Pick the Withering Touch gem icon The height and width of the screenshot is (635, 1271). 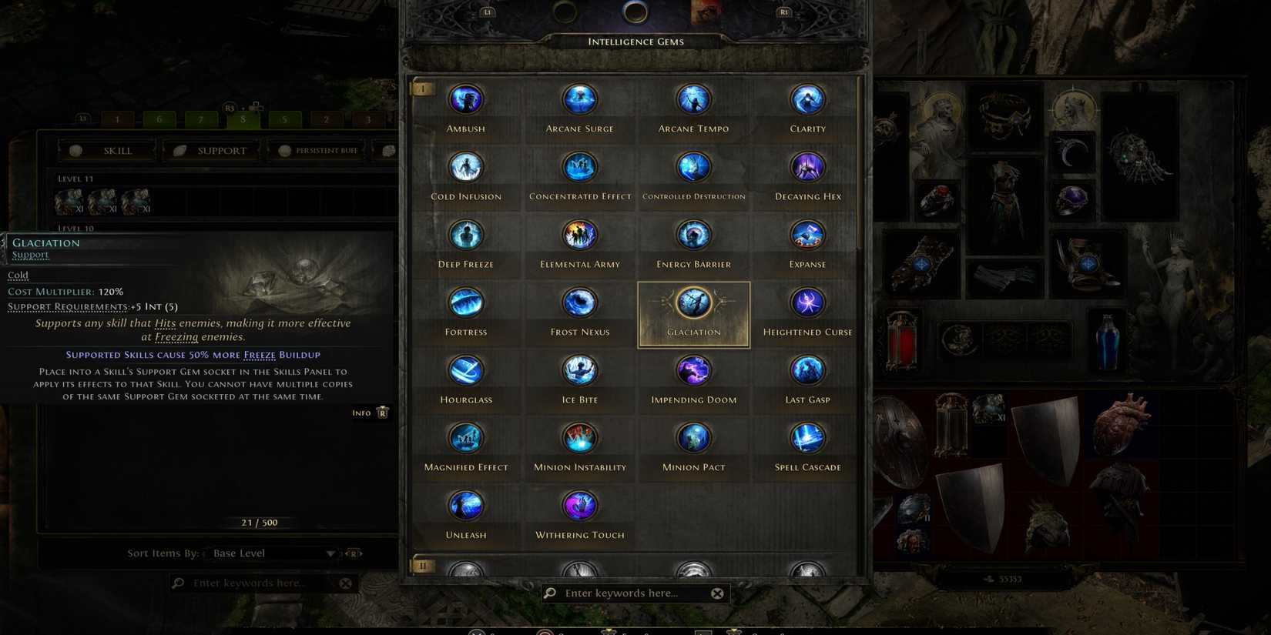(x=579, y=506)
